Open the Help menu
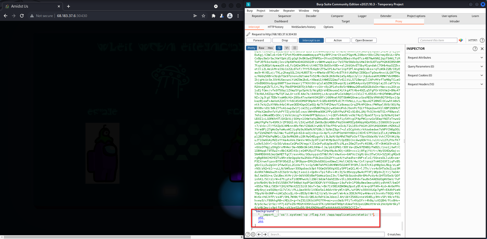 click(x=316, y=11)
